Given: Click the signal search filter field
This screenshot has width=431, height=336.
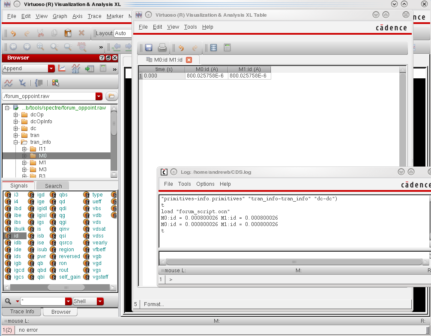Looking at the screenshot, I should click(x=42, y=301).
